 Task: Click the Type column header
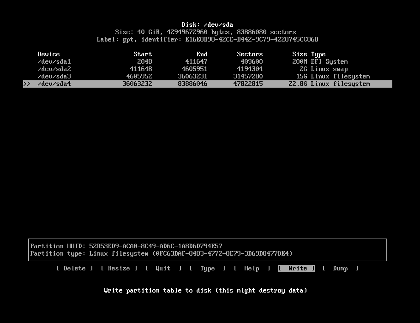(x=318, y=54)
